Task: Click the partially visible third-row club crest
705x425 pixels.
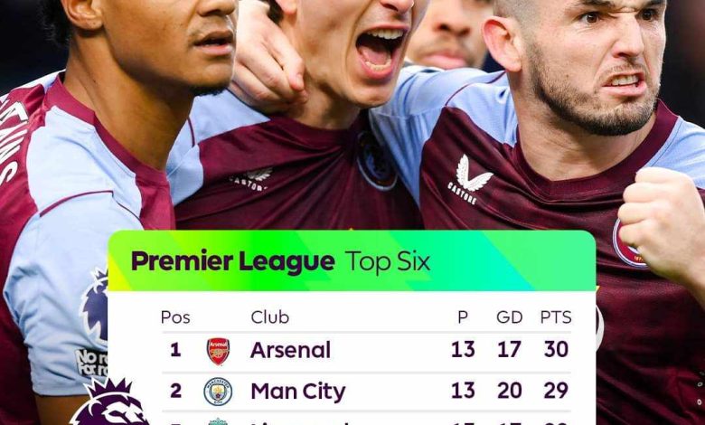Action: pyautogui.click(x=218, y=420)
